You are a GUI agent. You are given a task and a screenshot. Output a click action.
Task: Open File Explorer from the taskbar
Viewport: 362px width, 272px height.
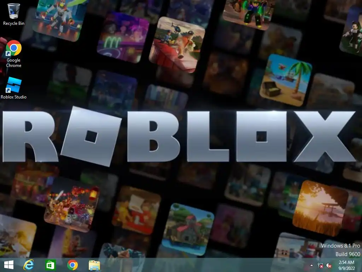point(94,265)
